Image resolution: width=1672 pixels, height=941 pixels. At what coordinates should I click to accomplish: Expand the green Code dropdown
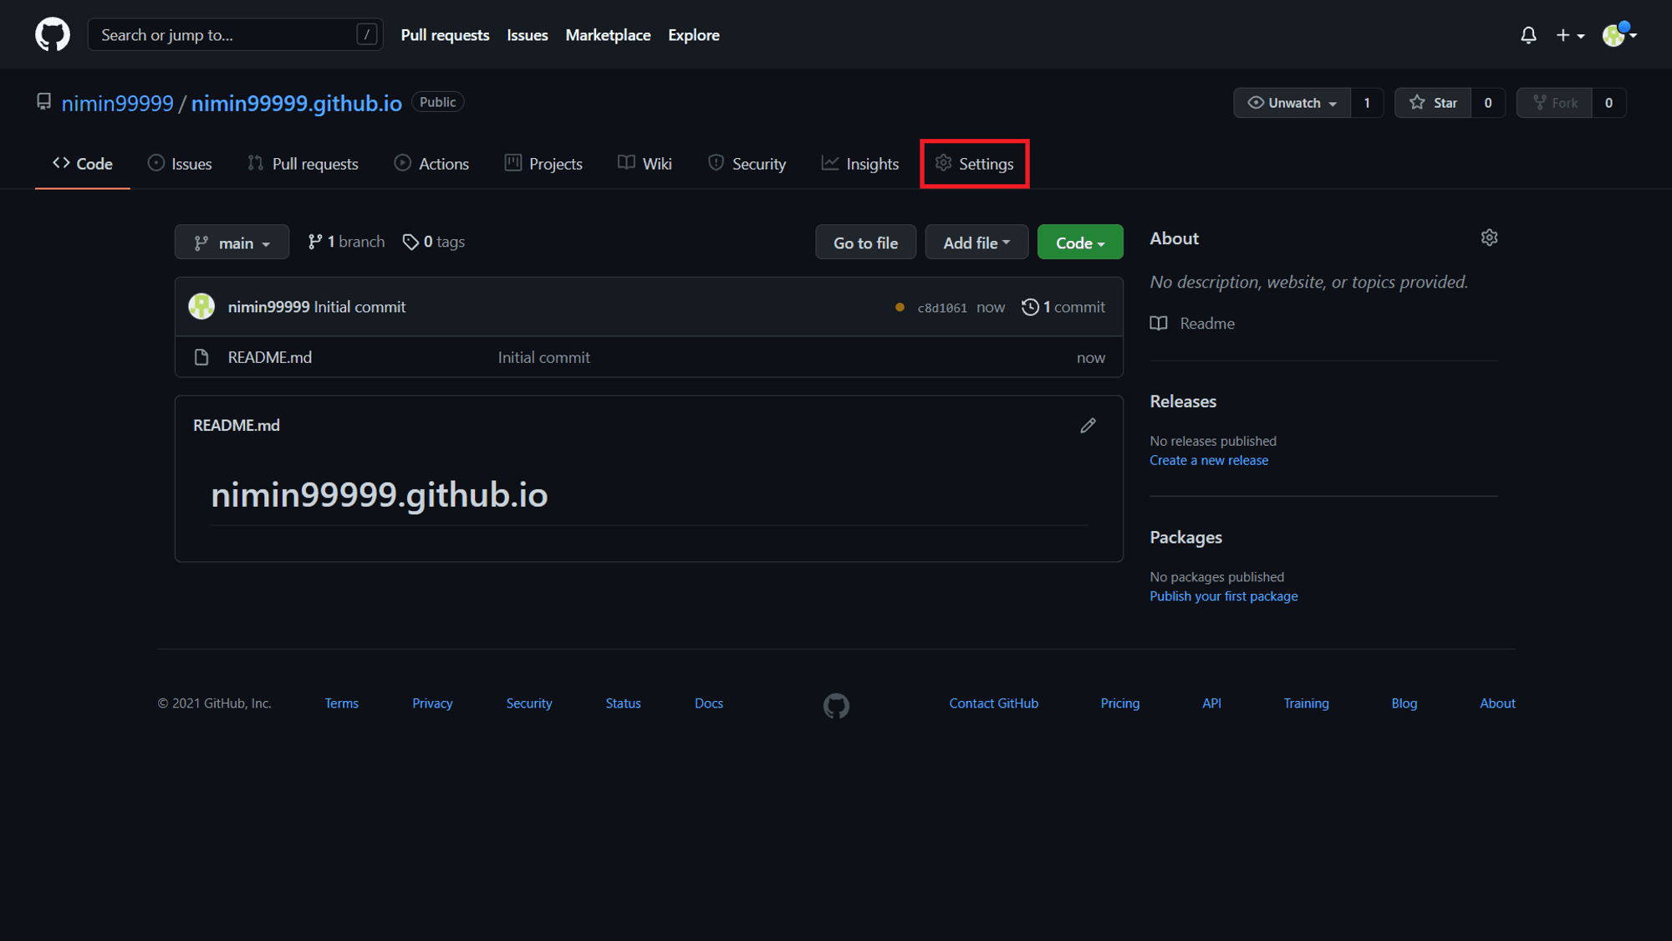[x=1080, y=243]
